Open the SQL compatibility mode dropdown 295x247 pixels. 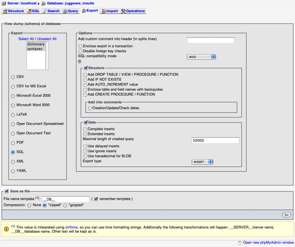201,57
